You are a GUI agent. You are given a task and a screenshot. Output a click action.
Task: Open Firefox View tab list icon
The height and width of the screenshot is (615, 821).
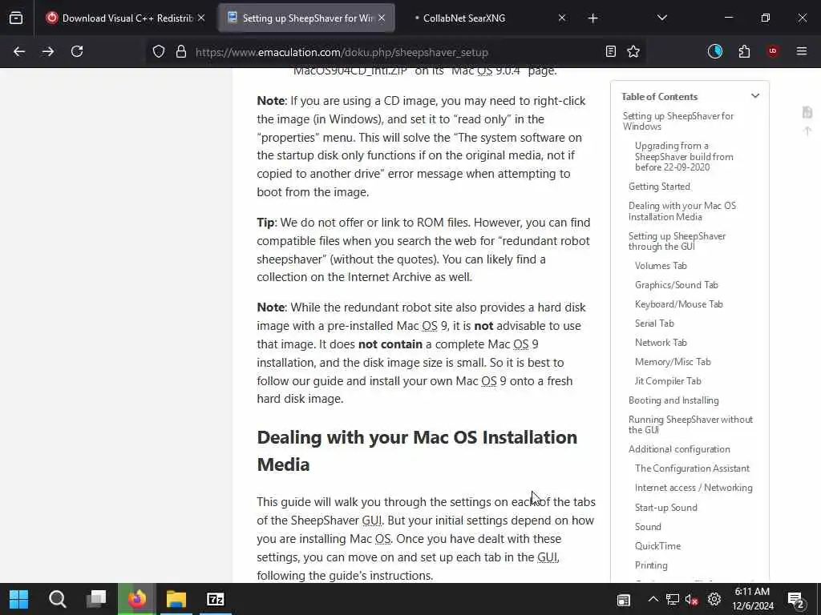coord(16,18)
